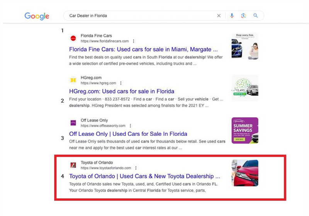The height and width of the screenshot is (216, 309).
Task: Click the Off Lease Only purple favicon
Action: point(73,123)
